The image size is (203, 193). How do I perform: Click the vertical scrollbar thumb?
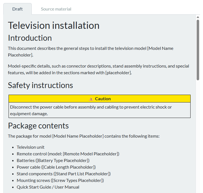pyautogui.click(x=198, y=50)
